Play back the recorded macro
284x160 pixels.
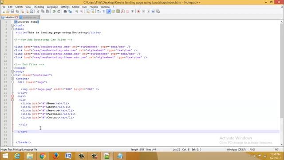click(x=148, y=11)
